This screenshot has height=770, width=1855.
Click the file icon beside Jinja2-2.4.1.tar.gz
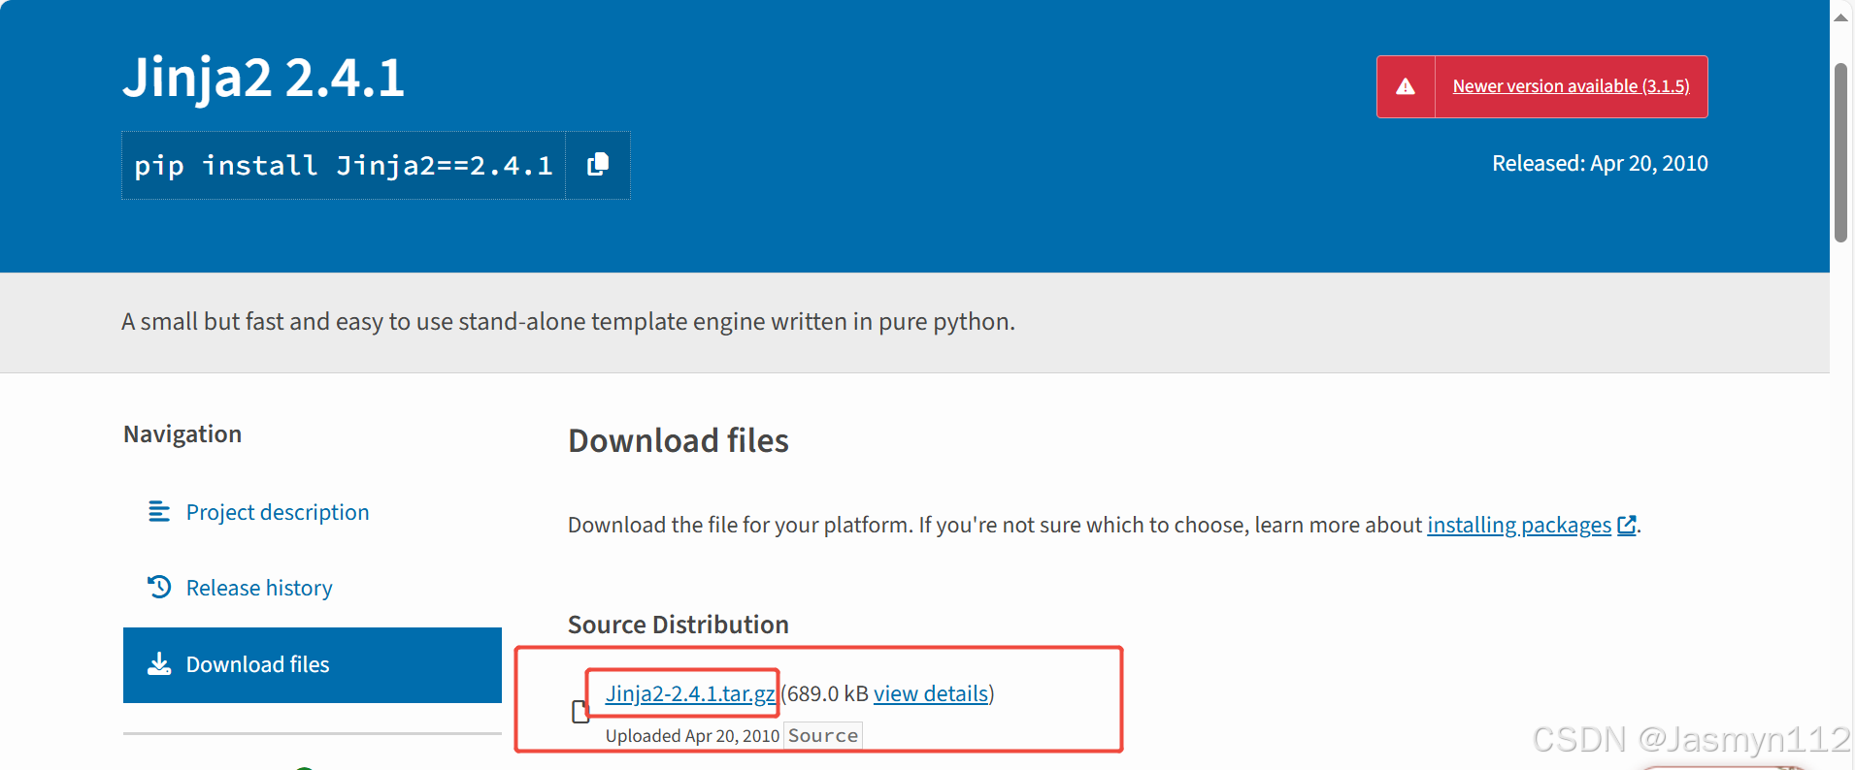(580, 712)
